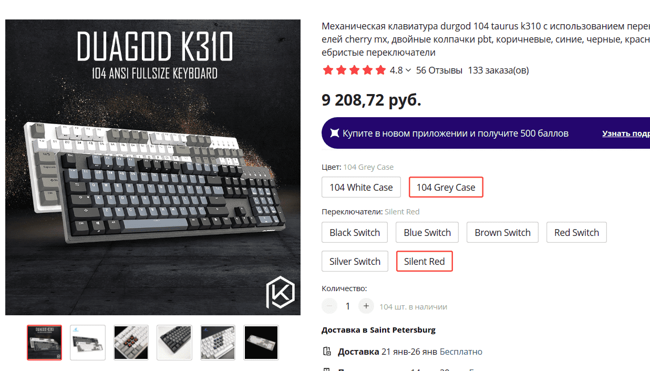Image resolution: width=650 pixels, height=371 pixels.
Task: Choose the Brown Switch option
Action: click(502, 232)
